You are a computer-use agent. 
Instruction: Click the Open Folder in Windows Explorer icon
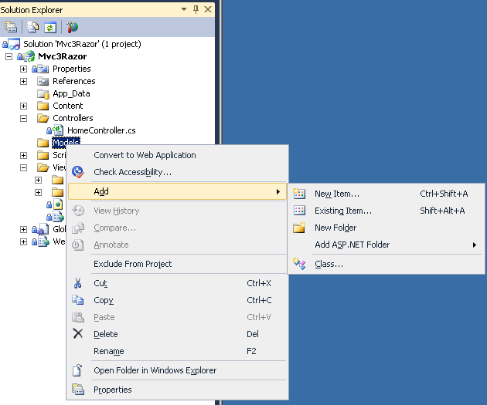point(77,370)
